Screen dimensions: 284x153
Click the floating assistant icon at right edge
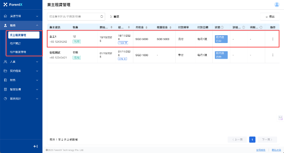coord(280,118)
